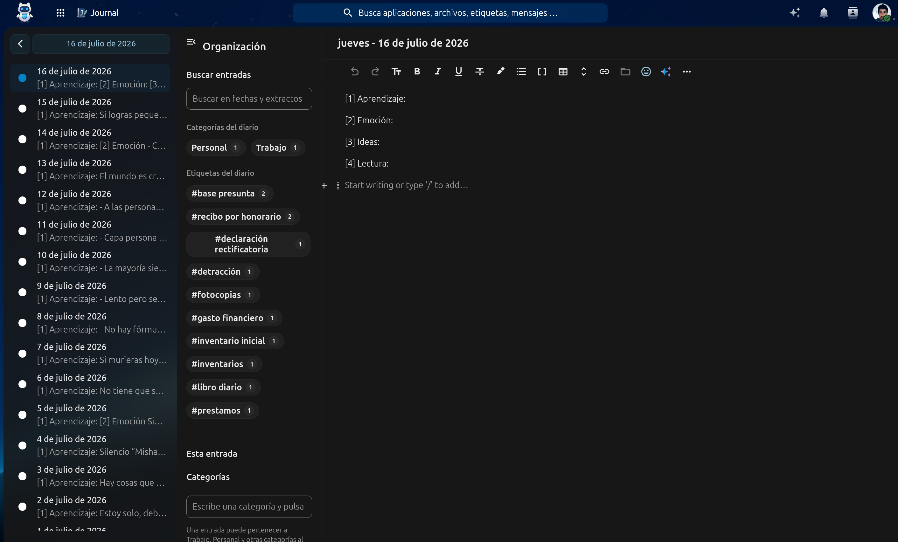Filter by #libro diario tag
The width and height of the screenshot is (898, 542).
[x=223, y=387]
